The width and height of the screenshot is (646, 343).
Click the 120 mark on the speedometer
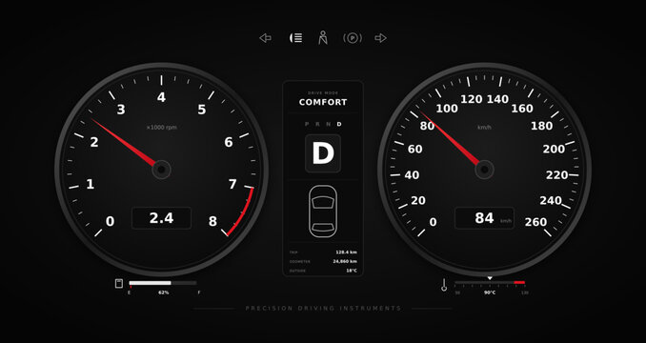coord(472,99)
